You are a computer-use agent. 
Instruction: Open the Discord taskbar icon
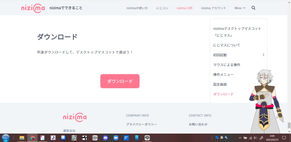coord(105,138)
